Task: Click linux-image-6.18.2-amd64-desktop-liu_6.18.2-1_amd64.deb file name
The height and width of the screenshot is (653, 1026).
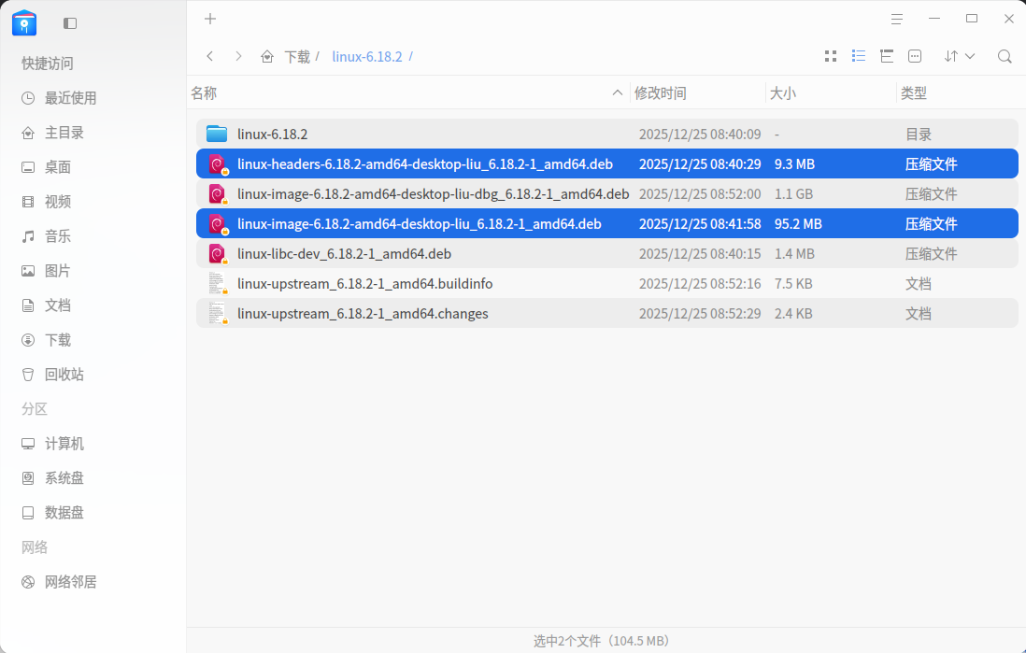Action: 419,224
